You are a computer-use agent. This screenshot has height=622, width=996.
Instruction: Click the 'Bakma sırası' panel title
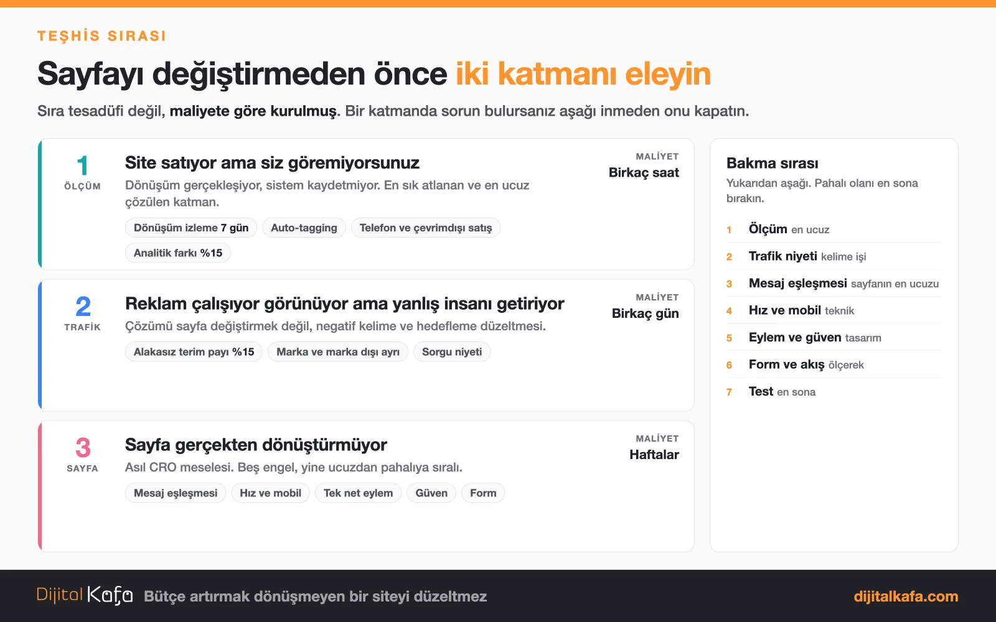click(x=772, y=163)
